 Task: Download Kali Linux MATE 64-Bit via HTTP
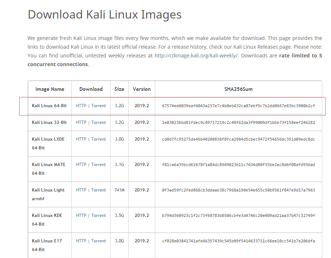click(x=81, y=165)
